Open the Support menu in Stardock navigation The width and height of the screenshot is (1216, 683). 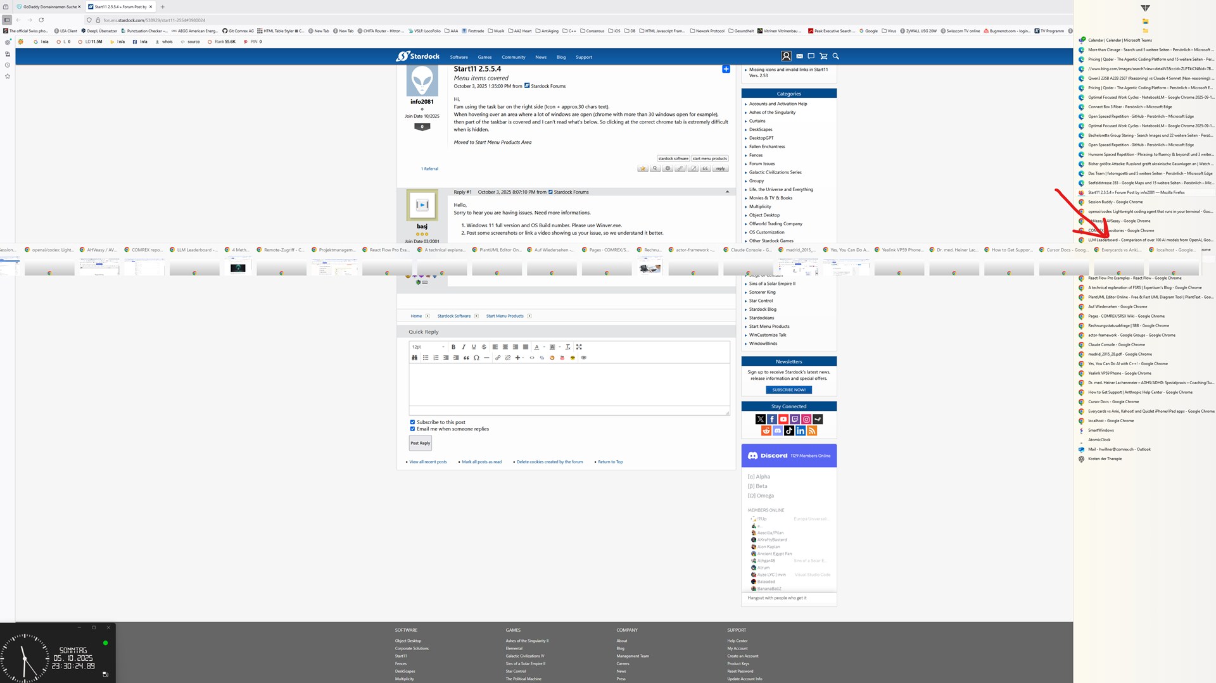click(583, 57)
